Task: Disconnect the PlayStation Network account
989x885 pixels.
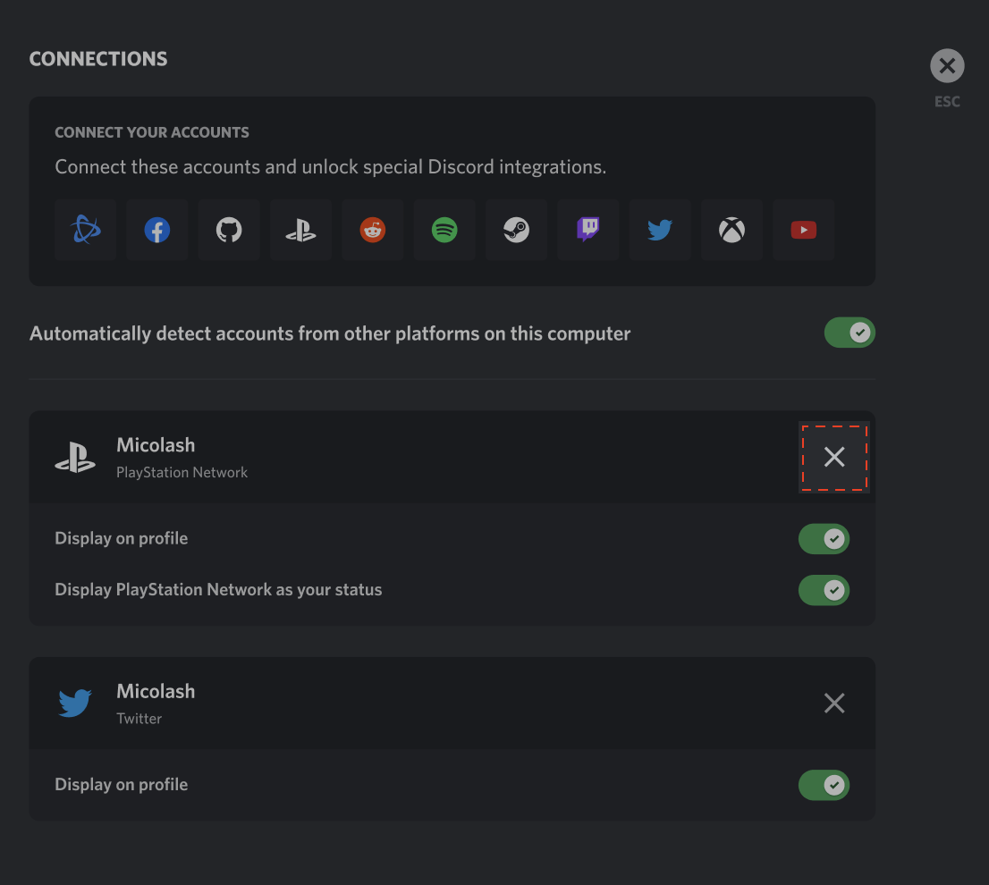Action: (834, 458)
